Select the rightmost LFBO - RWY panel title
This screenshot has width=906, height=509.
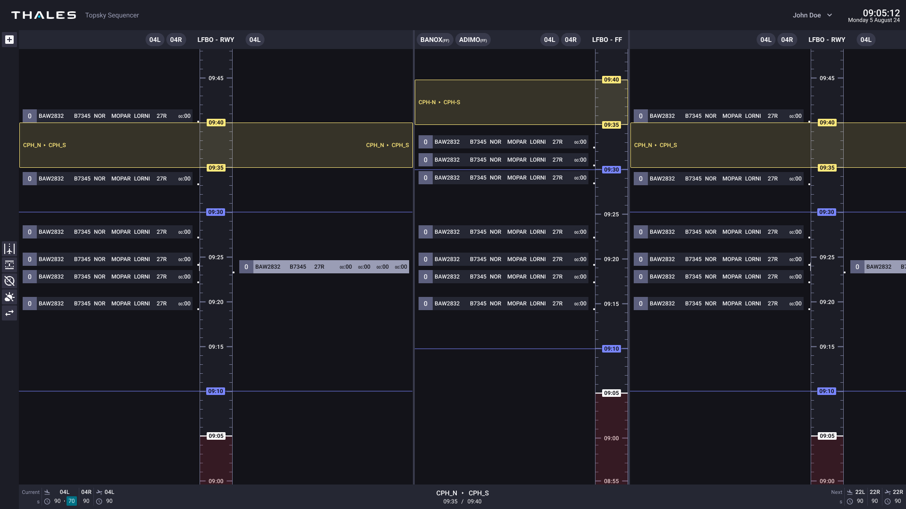(x=827, y=40)
